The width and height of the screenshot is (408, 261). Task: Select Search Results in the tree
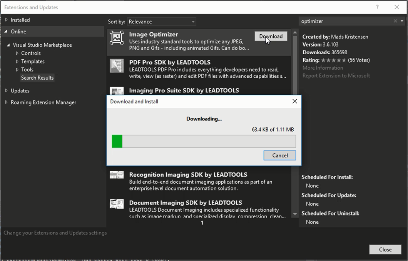pos(37,77)
